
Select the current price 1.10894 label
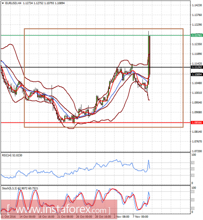tap(197, 74)
